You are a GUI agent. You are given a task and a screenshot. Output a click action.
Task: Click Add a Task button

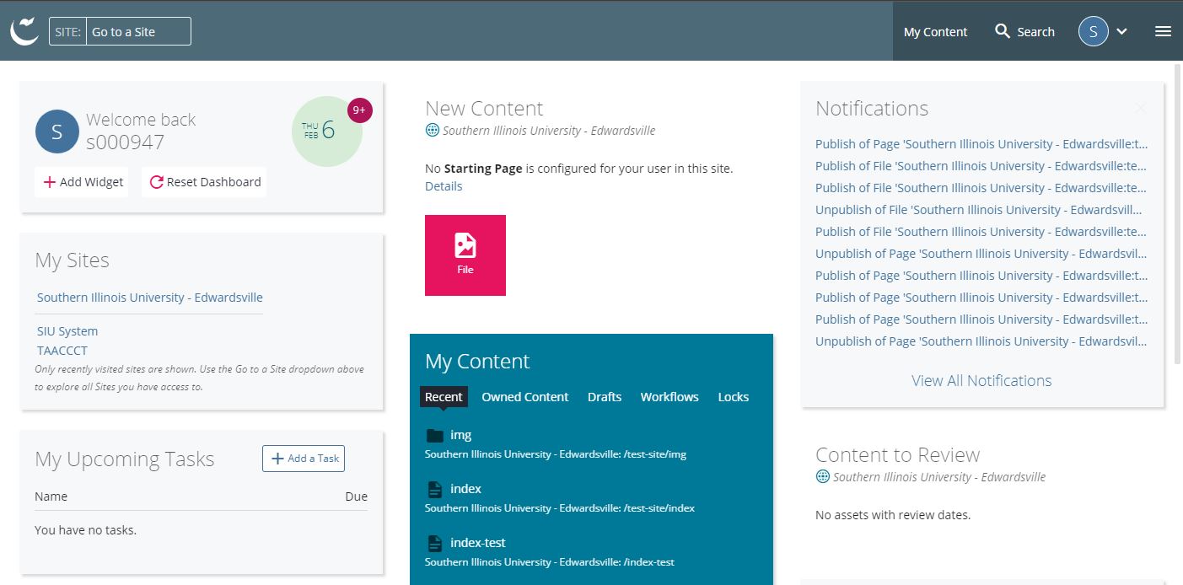coord(304,459)
